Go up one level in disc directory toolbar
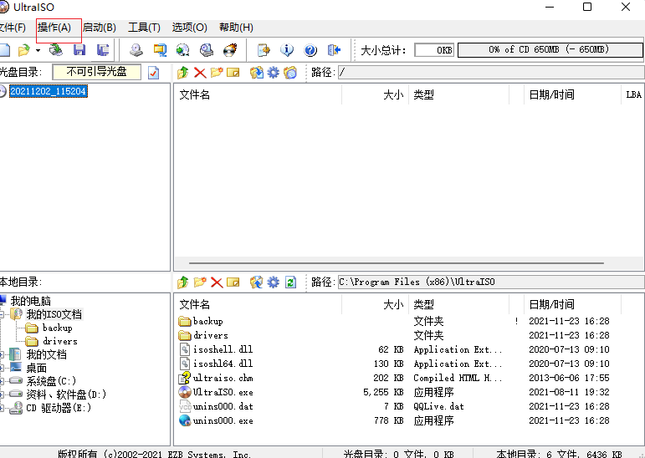Image resolution: width=645 pixels, height=458 pixels. tap(183, 73)
